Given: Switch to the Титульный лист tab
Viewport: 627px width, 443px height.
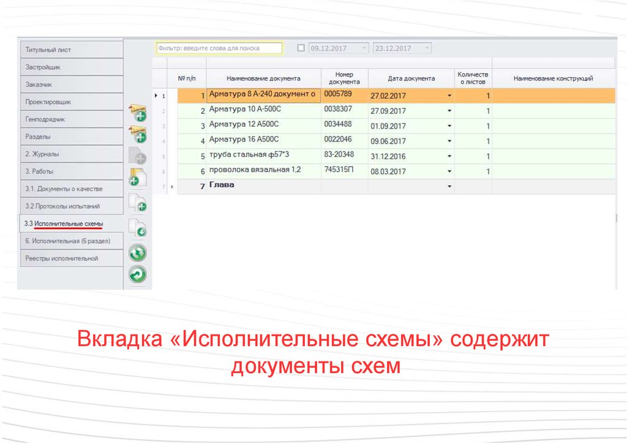Looking at the screenshot, I should pyautogui.click(x=70, y=50).
